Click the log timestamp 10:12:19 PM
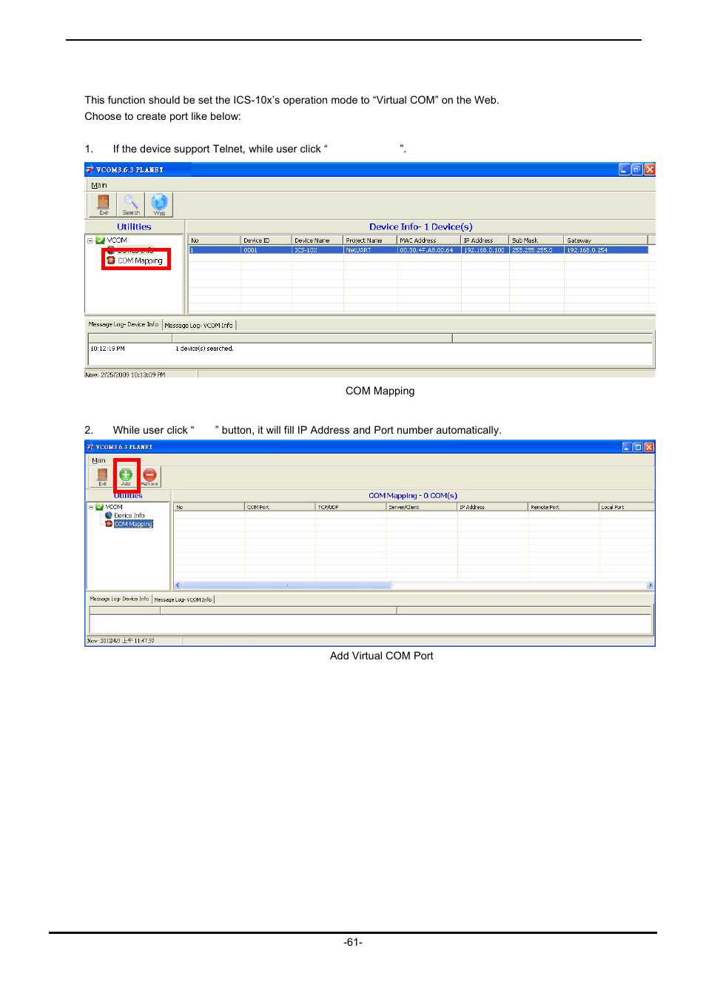Viewport: 706px width, 999px height. 107,349
